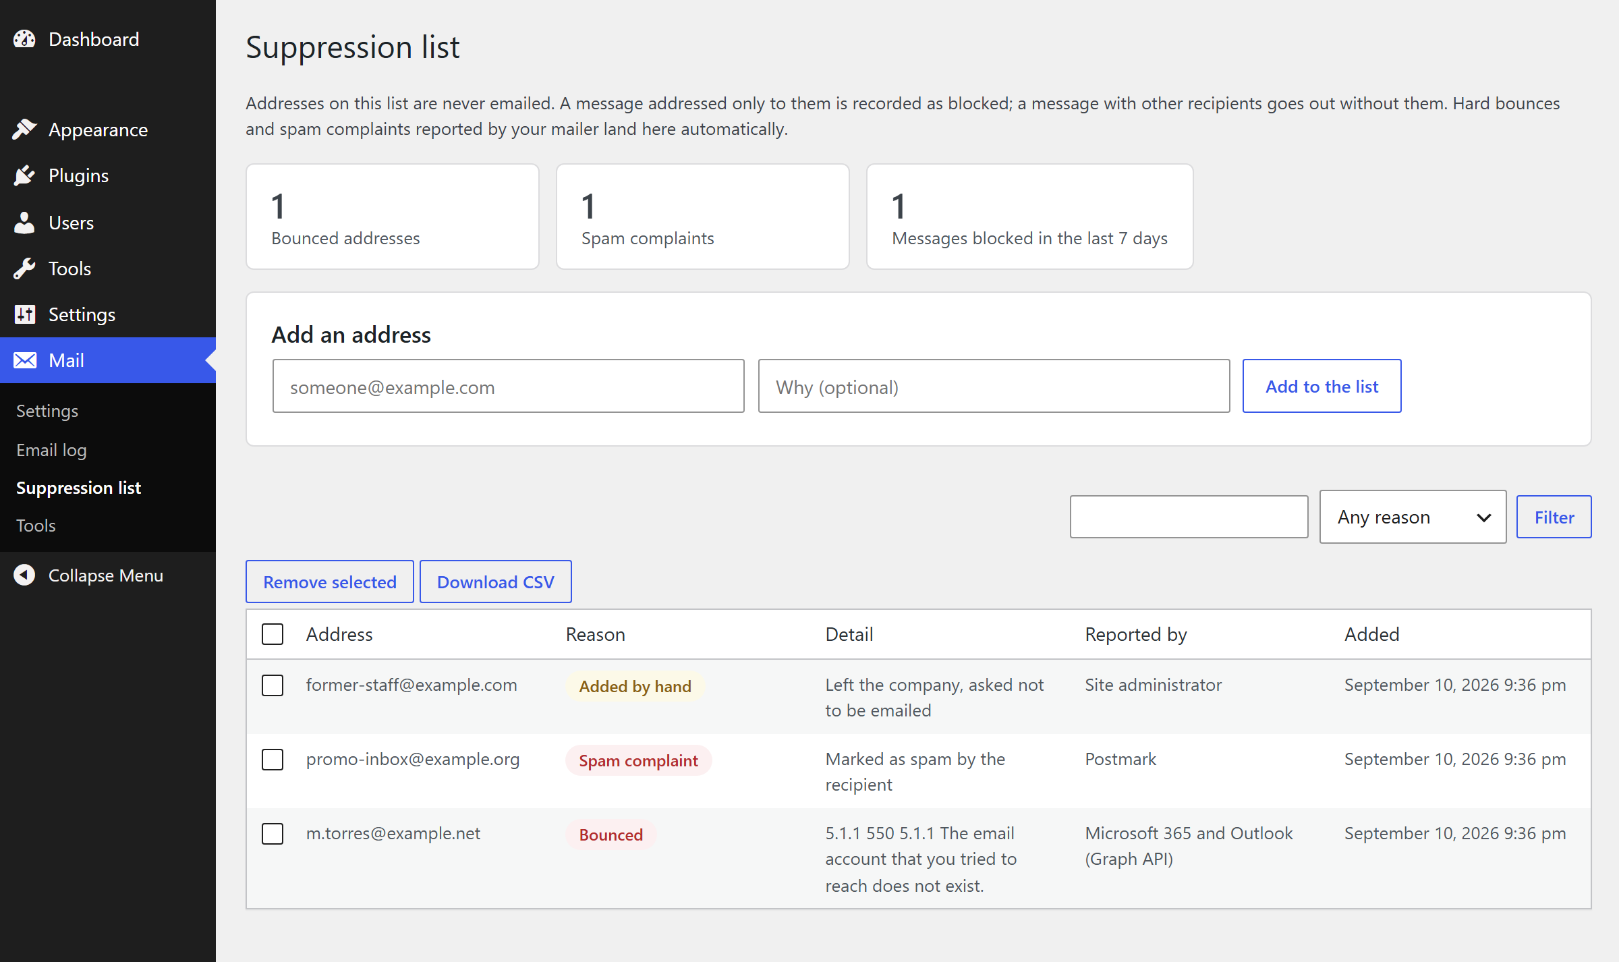Go to Suppression list submenu item
This screenshot has height=962, width=1619.
pos(78,488)
